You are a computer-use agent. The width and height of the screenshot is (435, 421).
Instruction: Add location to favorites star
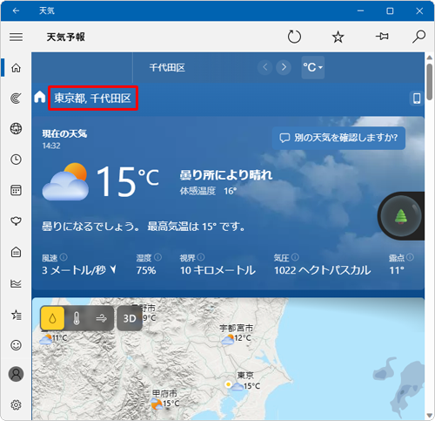338,37
